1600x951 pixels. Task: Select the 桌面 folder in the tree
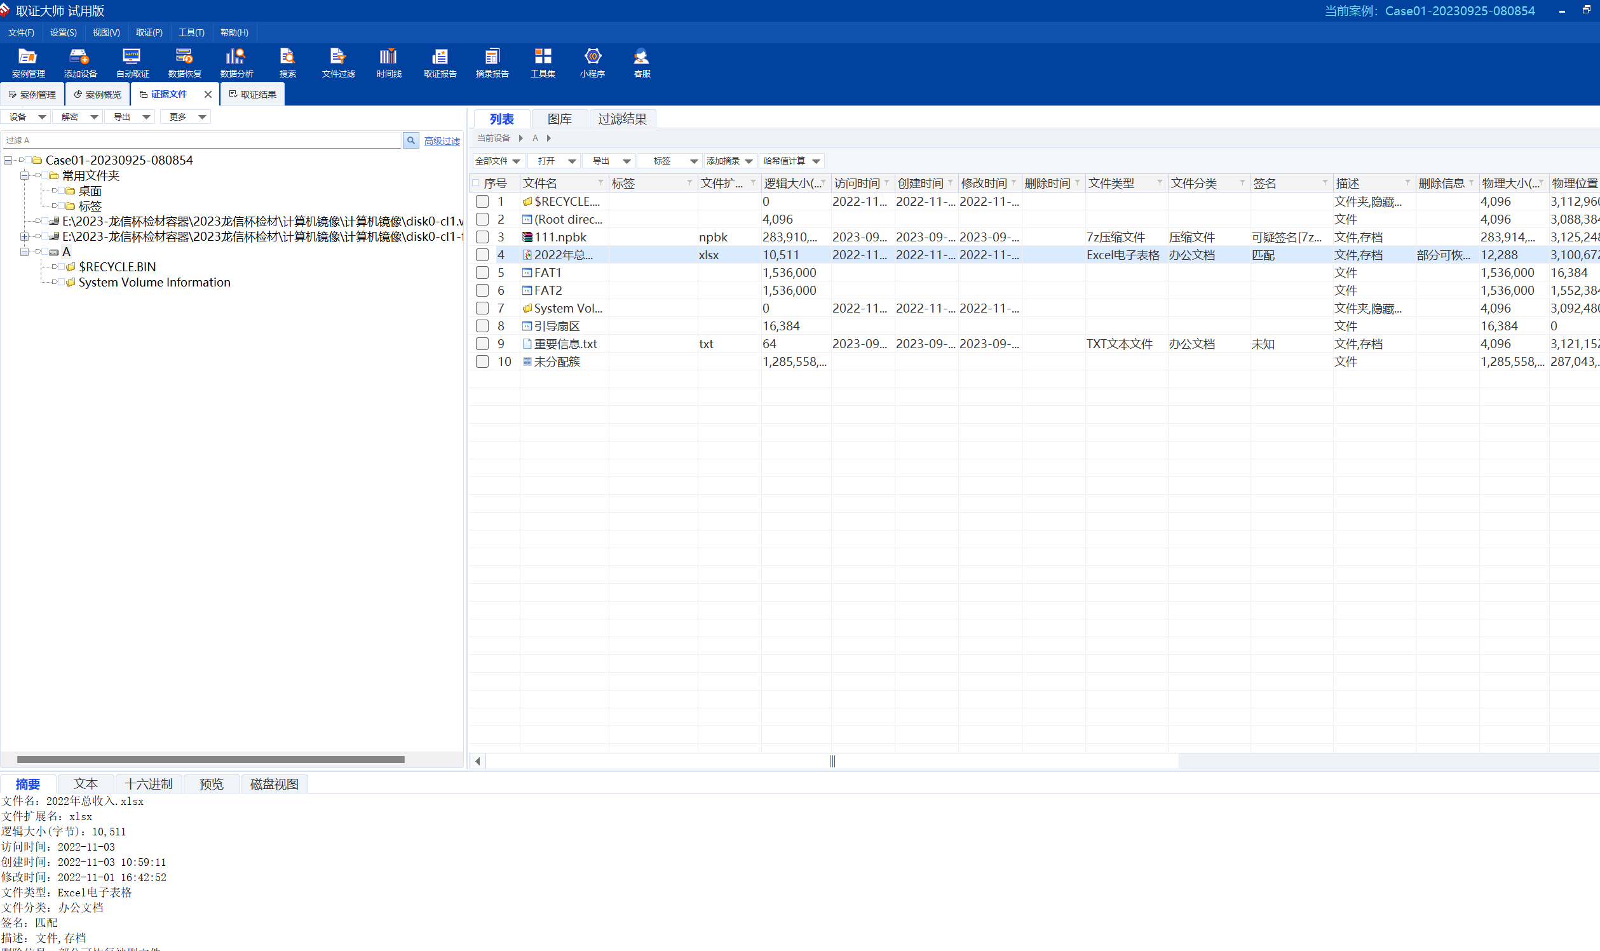[x=90, y=191]
